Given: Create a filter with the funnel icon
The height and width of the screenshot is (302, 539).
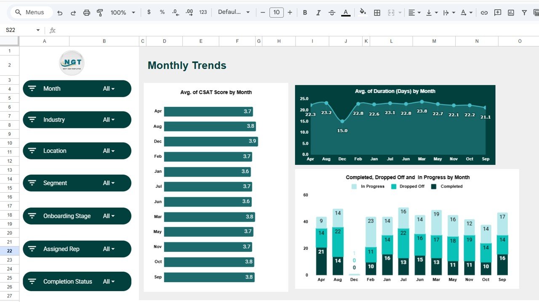Looking at the screenshot, I should 524,12.
